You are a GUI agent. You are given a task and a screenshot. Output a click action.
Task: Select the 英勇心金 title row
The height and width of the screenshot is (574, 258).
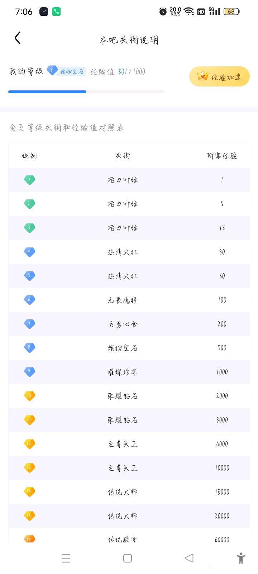tap(129, 324)
